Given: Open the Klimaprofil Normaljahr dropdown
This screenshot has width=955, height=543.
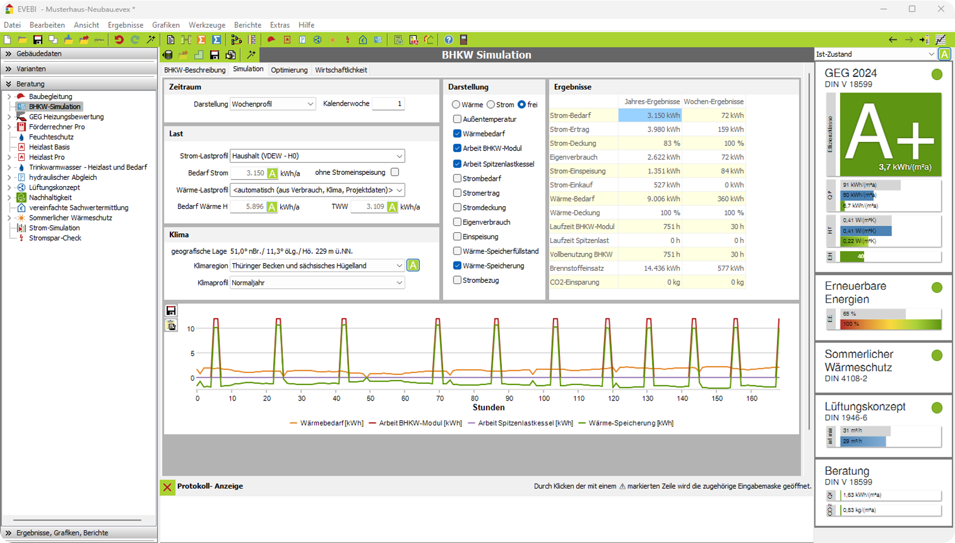Looking at the screenshot, I should pos(317,283).
